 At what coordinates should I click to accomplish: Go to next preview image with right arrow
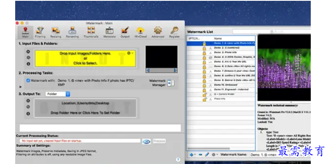coord(175,71)
